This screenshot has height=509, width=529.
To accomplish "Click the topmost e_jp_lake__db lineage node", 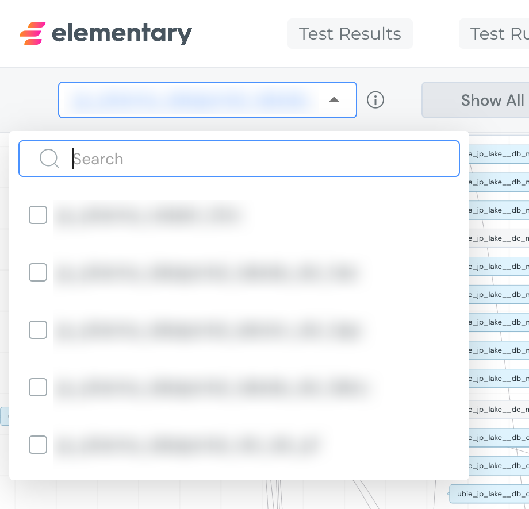I will coord(500,153).
